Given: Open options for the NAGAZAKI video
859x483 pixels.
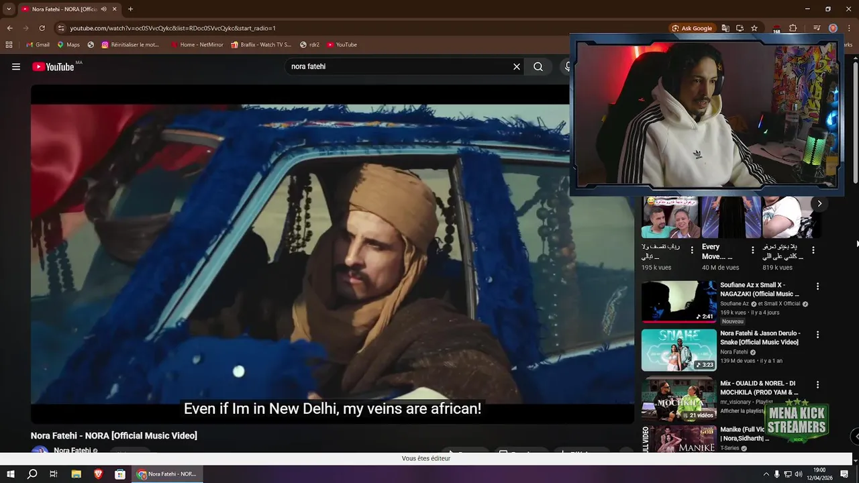Looking at the screenshot, I should coord(817,286).
